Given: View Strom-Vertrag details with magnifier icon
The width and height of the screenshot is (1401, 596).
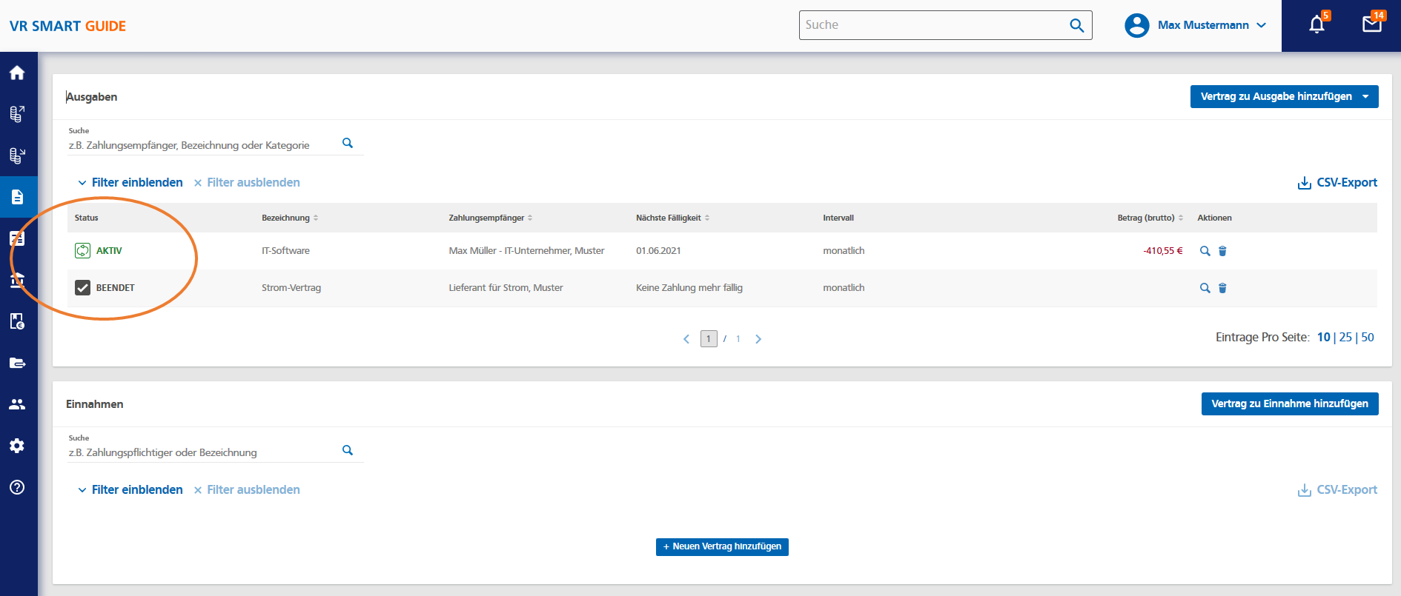Looking at the screenshot, I should click(1205, 288).
